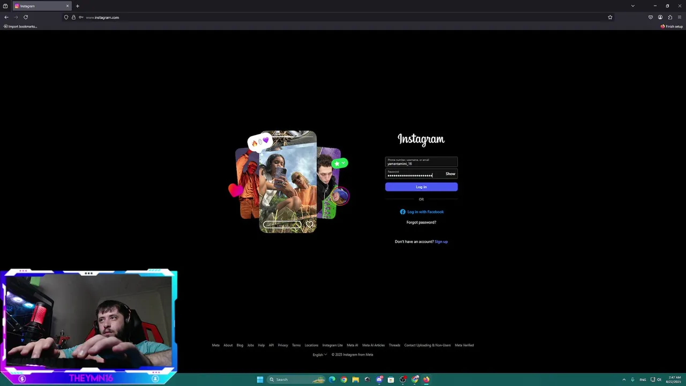Open Windows Start menu
This screenshot has width=686, height=386.
coord(260,380)
